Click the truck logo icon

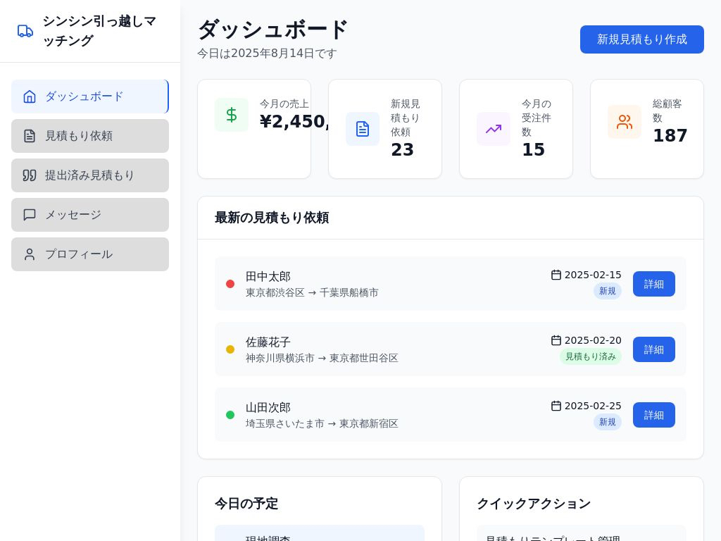click(25, 31)
